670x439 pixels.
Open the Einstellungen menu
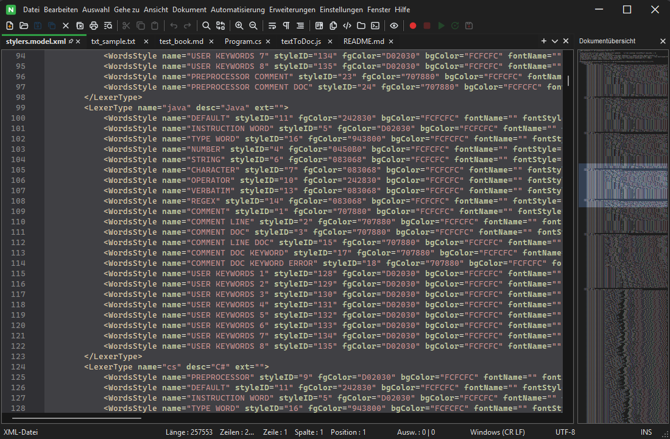pos(341,9)
